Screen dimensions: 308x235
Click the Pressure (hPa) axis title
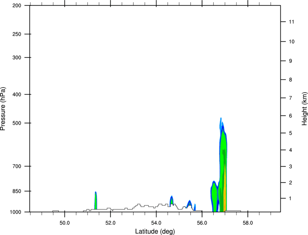point(3,109)
